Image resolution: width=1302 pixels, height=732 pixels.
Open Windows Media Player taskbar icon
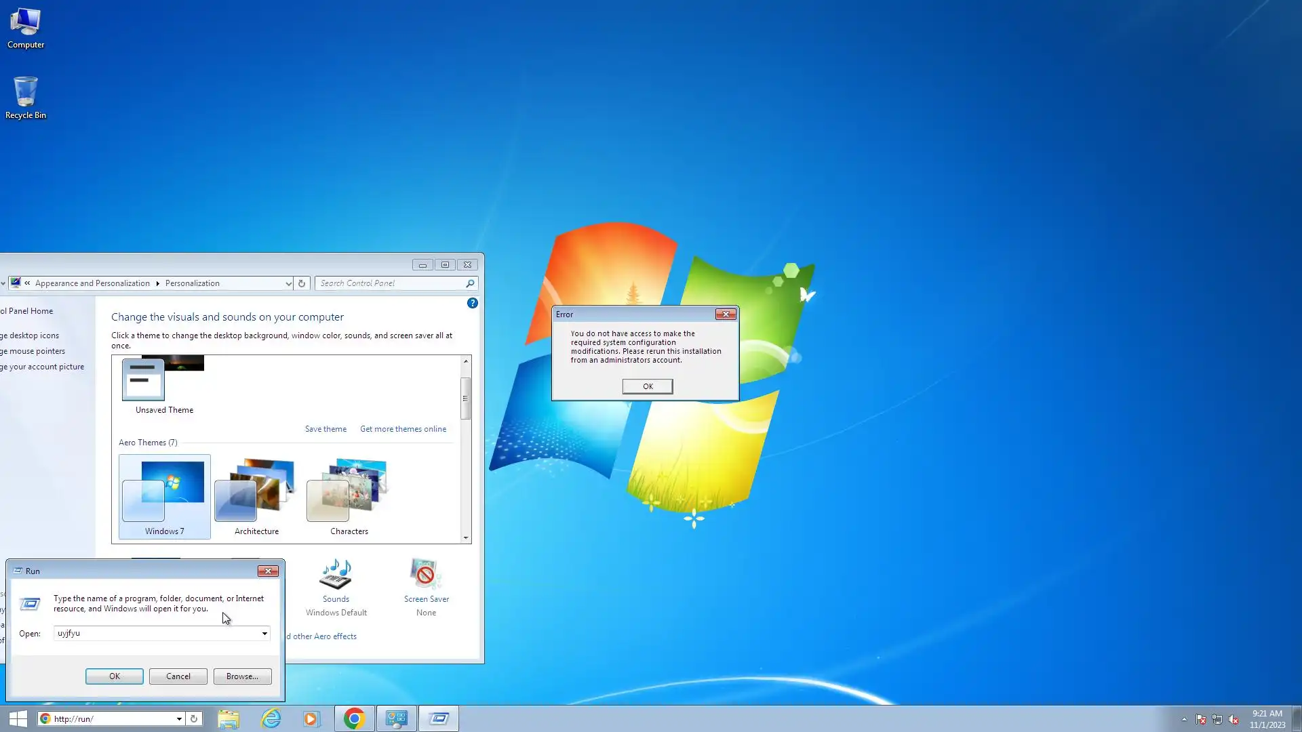coord(311,718)
